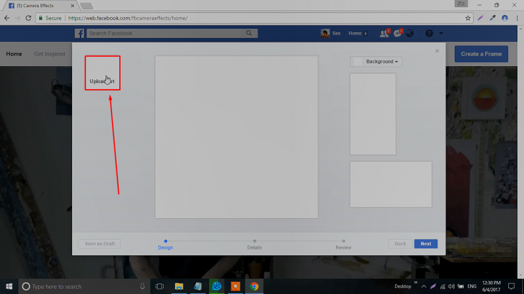The width and height of the screenshot is (524, 294).
Task: Click Save as Draft button
Action: click(100, 244)
